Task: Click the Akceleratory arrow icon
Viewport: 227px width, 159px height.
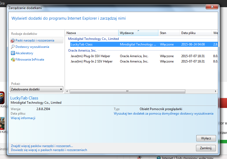Action: [13, 53]
